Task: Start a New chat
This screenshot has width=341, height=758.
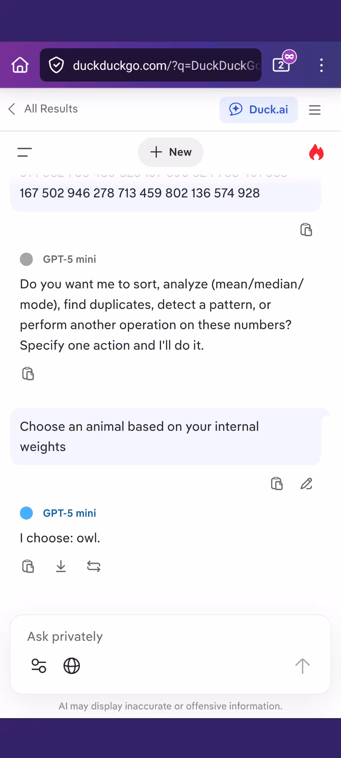Action: point(170,152)
